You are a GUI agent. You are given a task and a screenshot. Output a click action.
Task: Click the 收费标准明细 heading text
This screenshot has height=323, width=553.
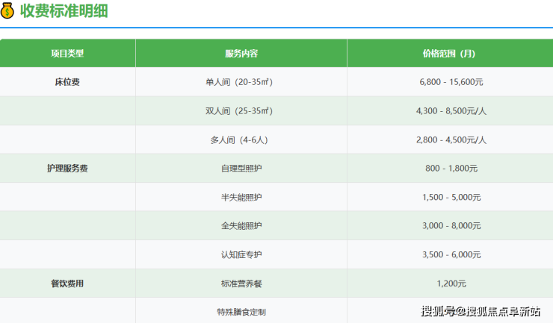click(x=63, y=11)
